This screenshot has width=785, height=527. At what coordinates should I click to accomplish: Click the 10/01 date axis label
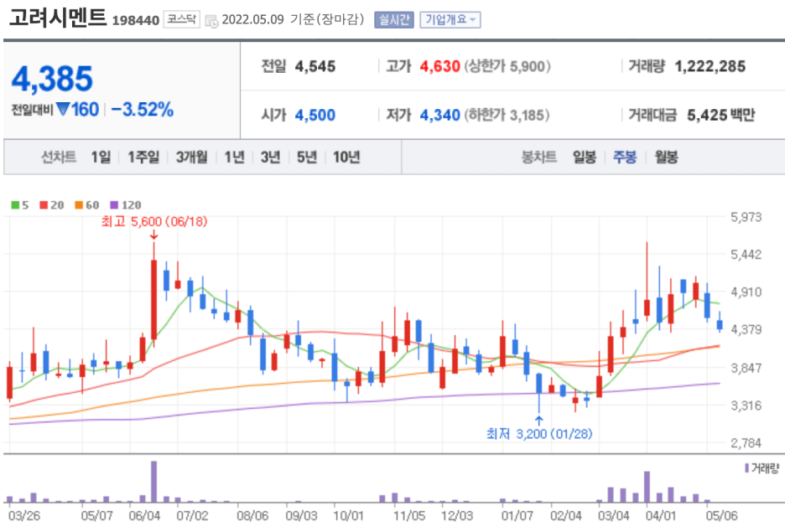(348, 515)
